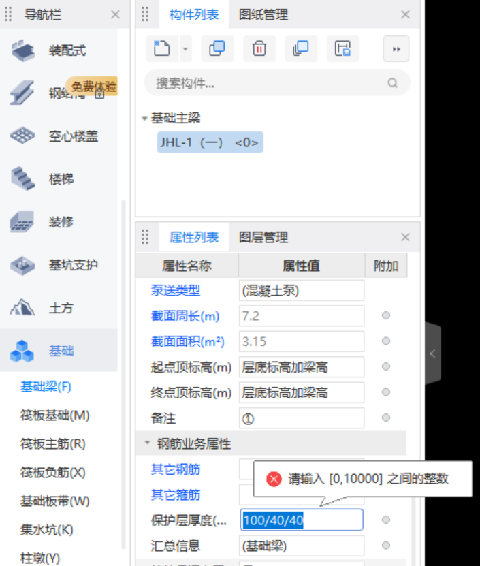Viewport: 480px width, 566px height.
Task: Expand more toolbar items arrow button
Action: pos(396,49)
